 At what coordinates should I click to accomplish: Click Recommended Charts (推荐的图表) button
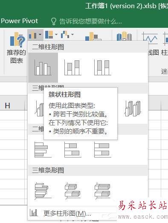[x=17, y=48]
